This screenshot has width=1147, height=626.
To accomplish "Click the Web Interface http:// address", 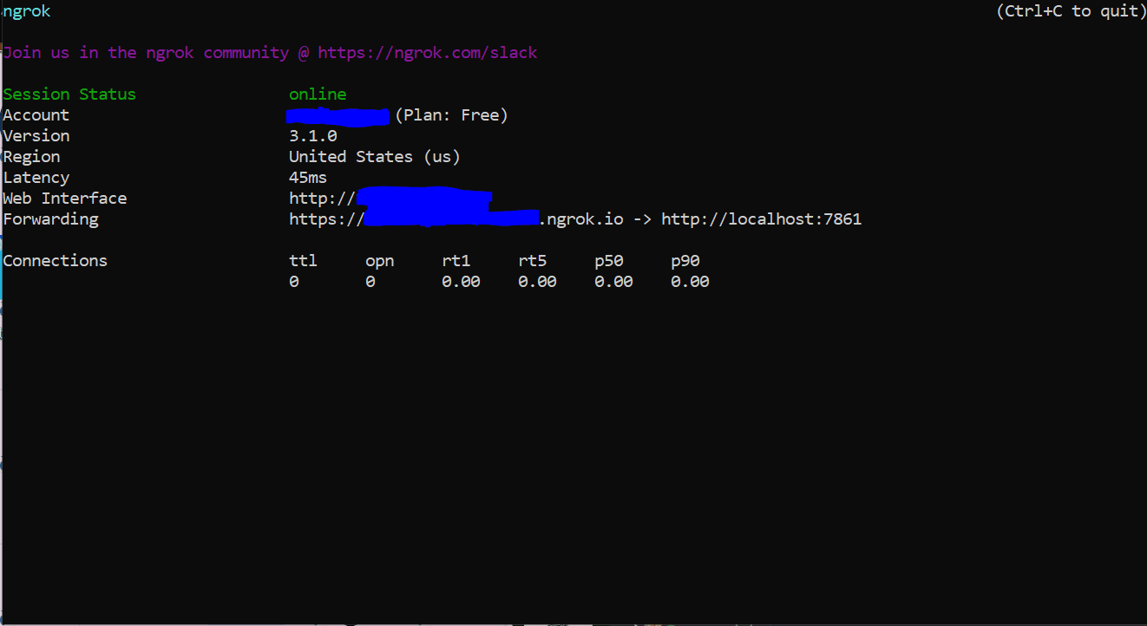I will [x=322, y=199].
